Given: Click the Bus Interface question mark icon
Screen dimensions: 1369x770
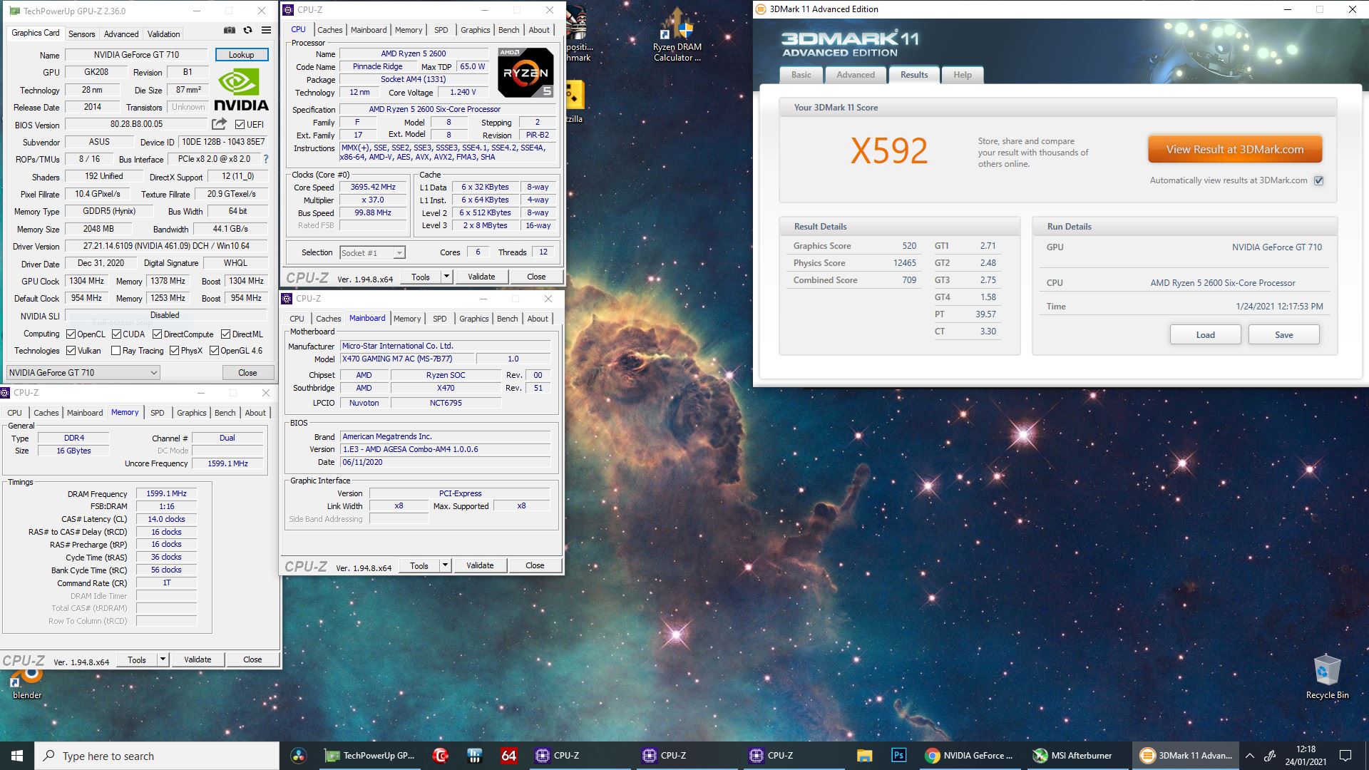Looking at the screenshot, I should click(x=266, y=159).
